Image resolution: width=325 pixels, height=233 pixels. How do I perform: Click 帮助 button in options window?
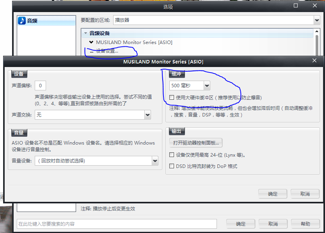(x=305, y=224)
